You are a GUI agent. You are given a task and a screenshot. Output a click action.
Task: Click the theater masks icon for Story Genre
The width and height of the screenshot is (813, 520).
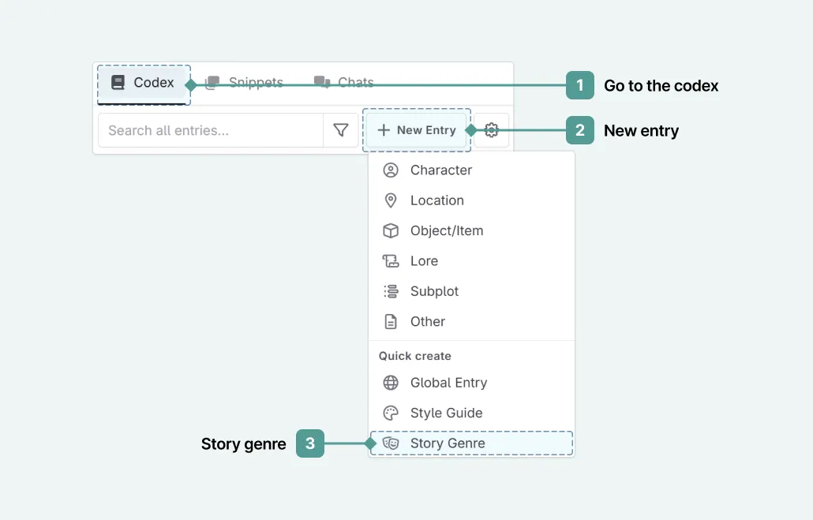[x=392, y=443]
